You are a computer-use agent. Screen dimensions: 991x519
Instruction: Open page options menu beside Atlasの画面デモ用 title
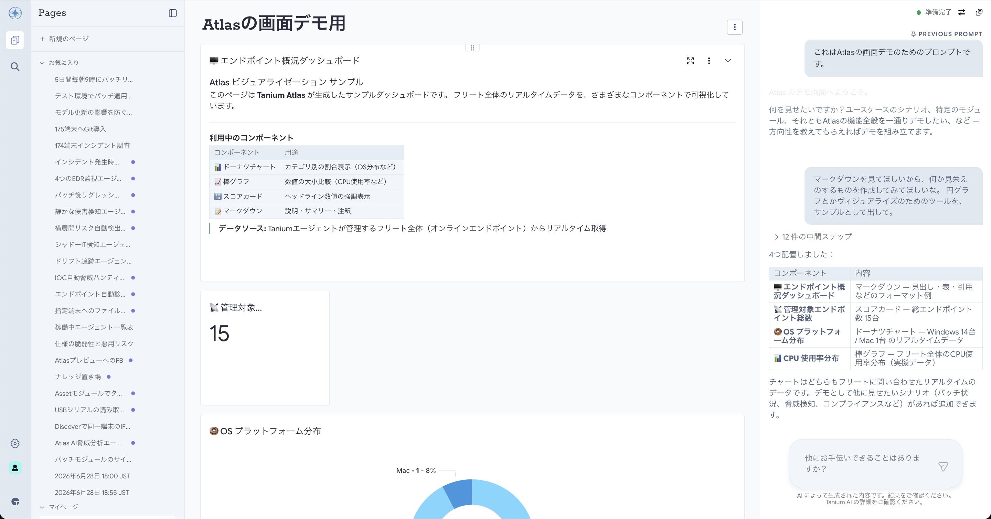point(734,27)
